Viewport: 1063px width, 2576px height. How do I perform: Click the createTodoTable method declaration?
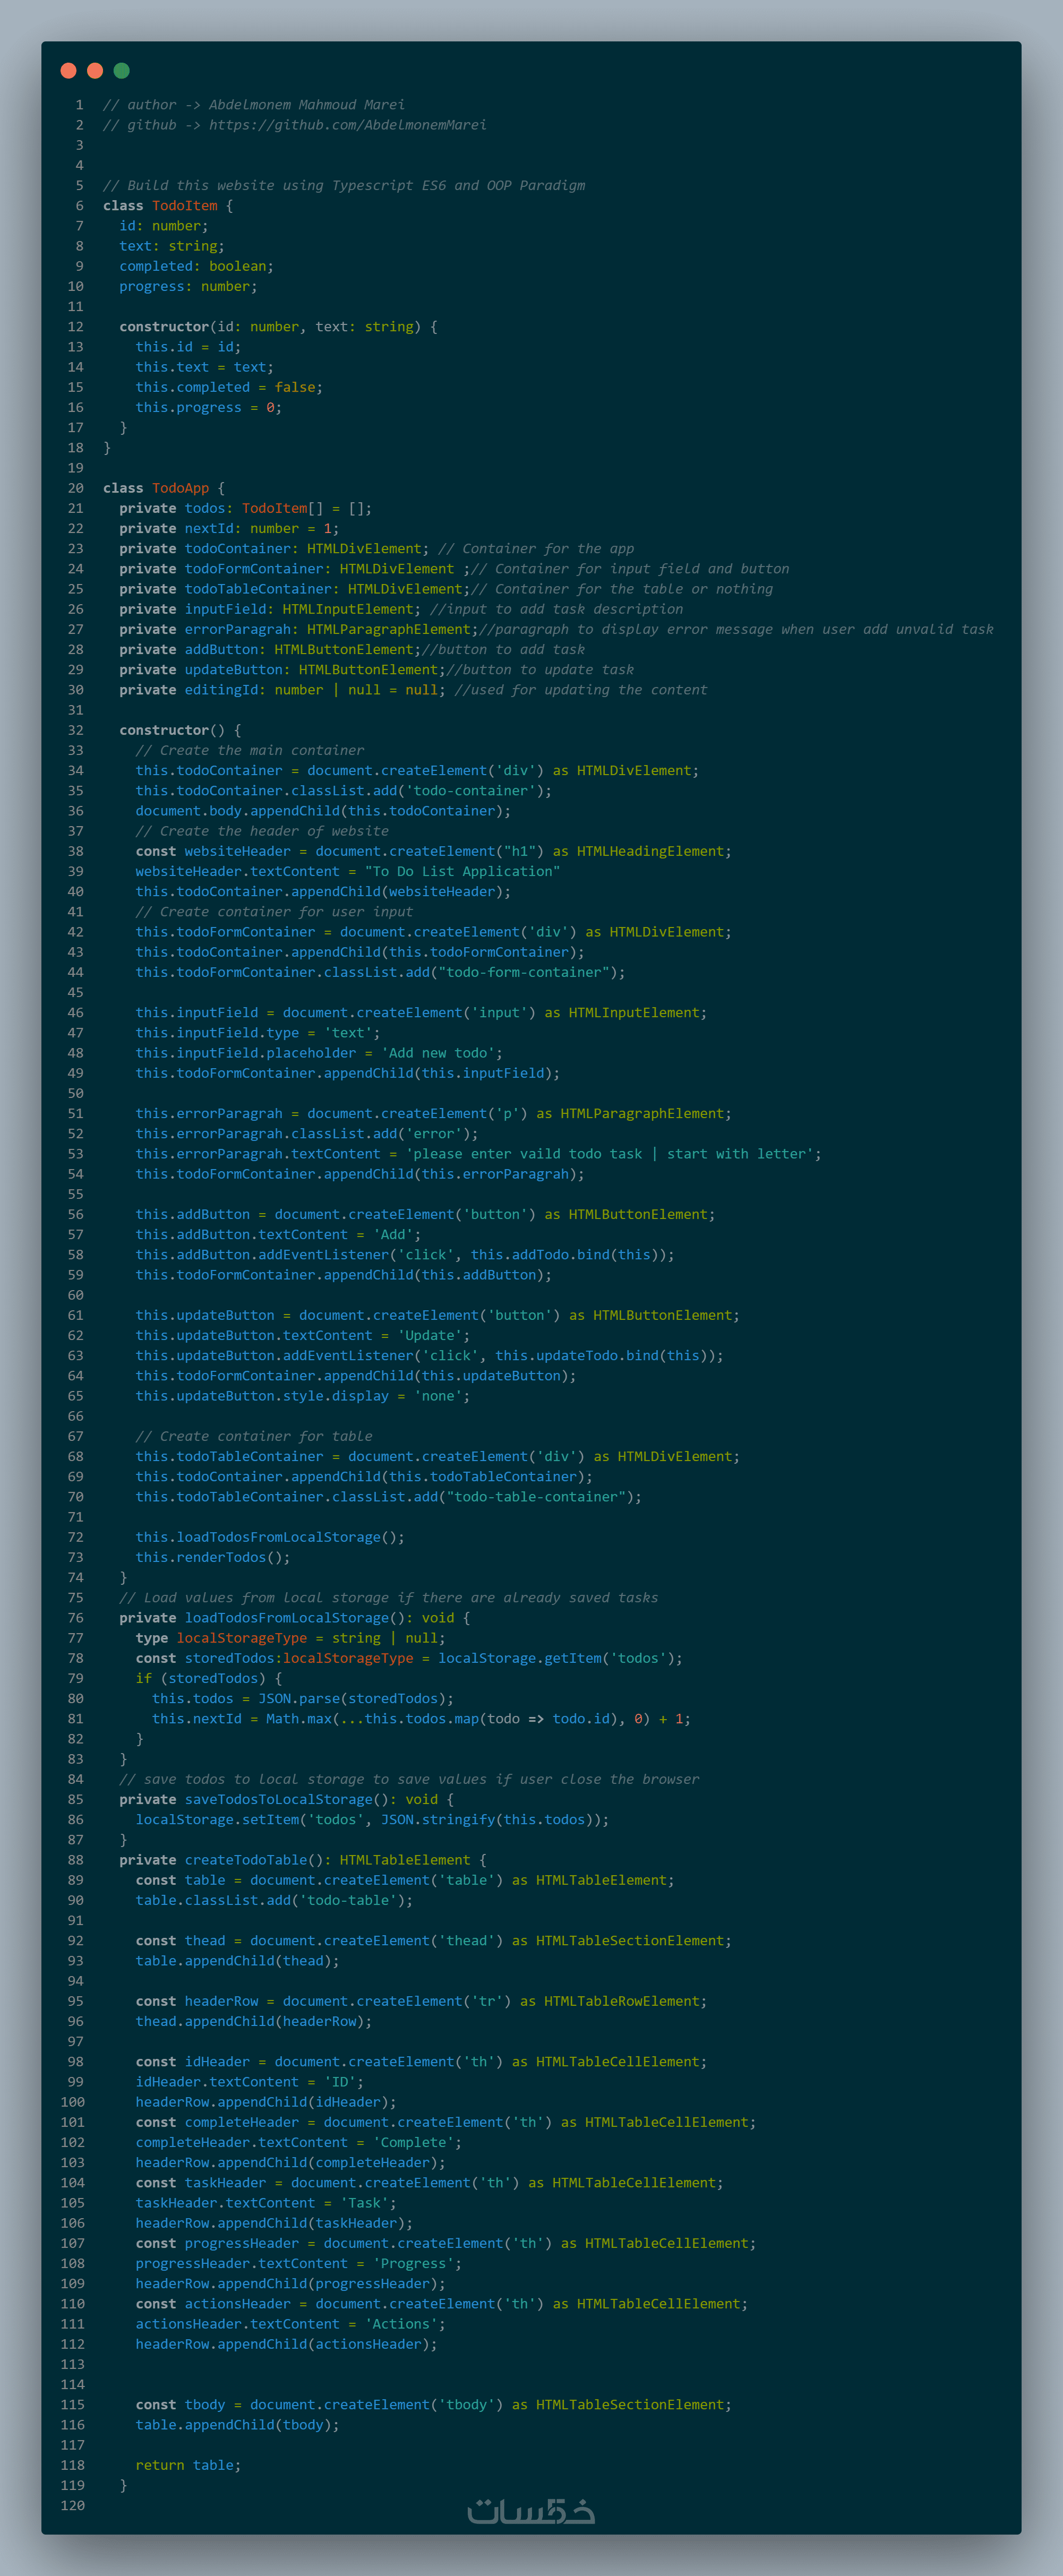[x=246, y=1860]
